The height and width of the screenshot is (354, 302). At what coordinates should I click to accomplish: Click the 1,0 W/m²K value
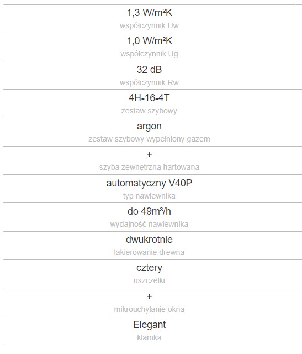pyautogui.click(x=150, y=41)
